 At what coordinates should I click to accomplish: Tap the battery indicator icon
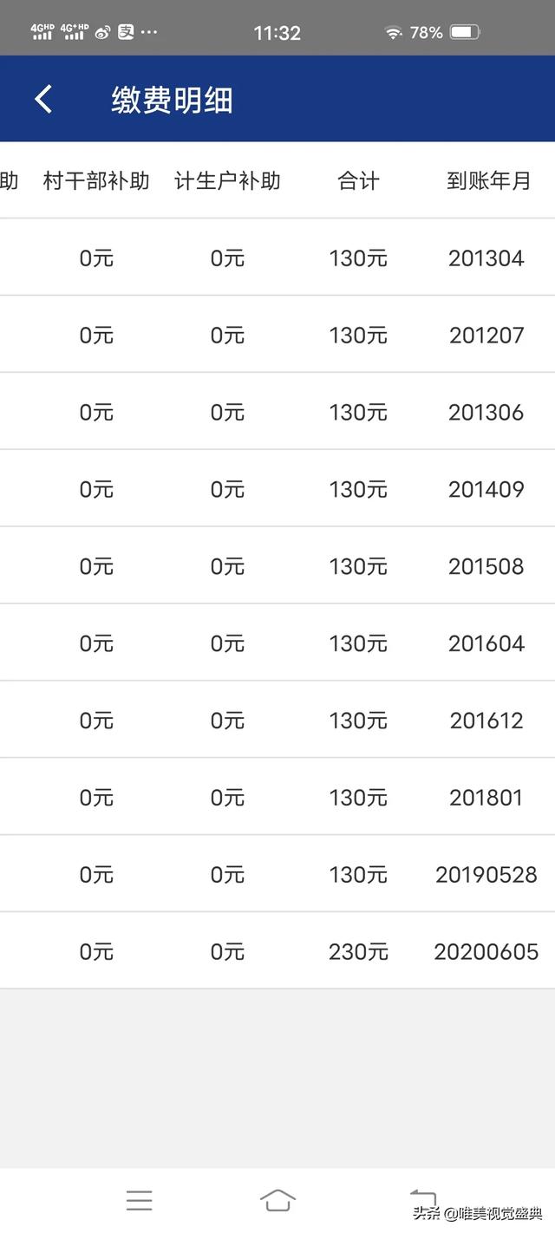[x=464, y=33]
